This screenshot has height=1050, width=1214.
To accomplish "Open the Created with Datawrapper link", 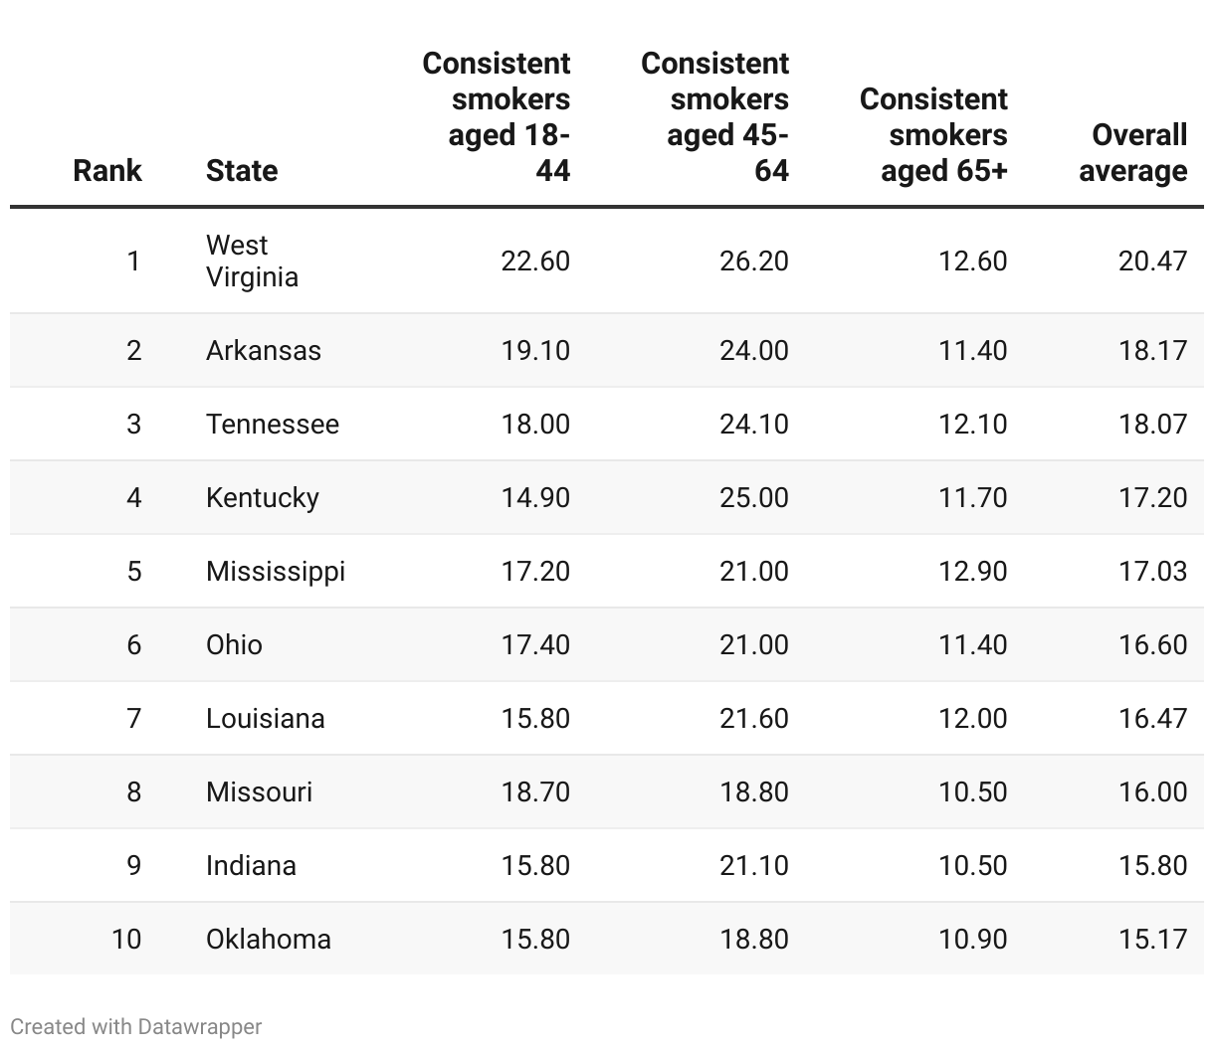I will coord(136,1026).
